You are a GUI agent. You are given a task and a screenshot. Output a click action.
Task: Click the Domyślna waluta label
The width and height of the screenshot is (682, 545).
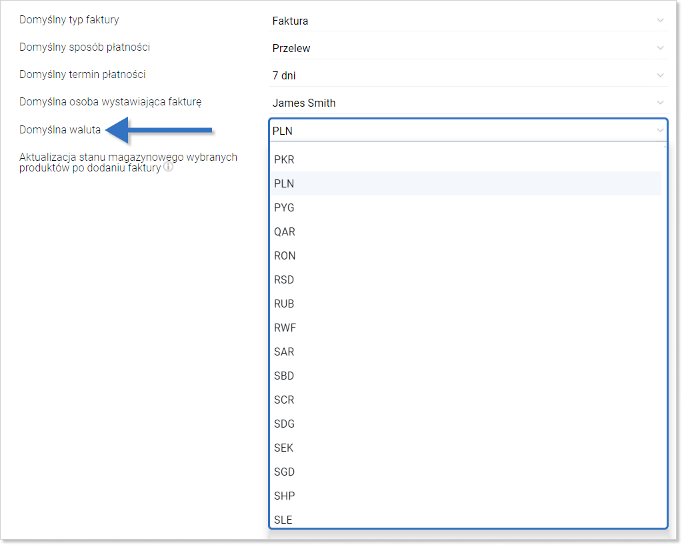pyautogui.click(x=60, y=129)
